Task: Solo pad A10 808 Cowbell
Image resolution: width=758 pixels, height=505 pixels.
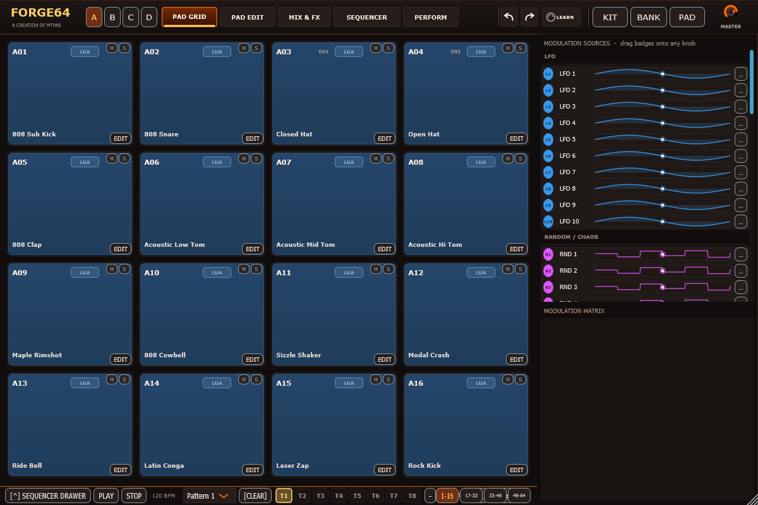Action: 256,269
